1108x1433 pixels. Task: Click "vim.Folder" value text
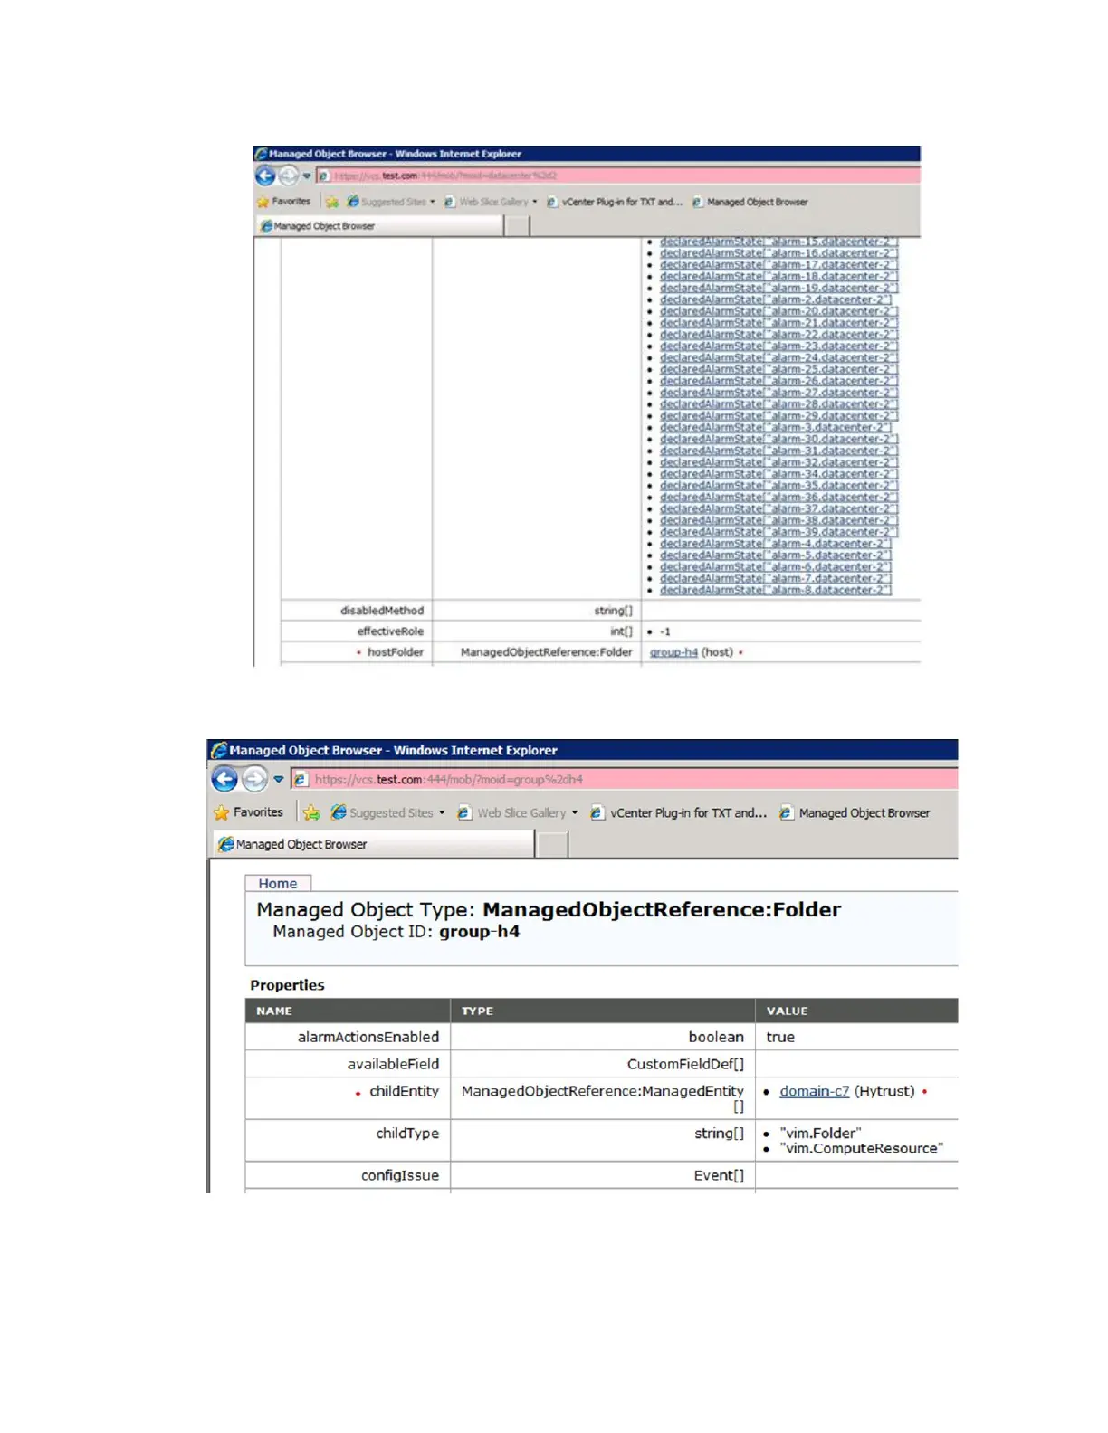820,1134
